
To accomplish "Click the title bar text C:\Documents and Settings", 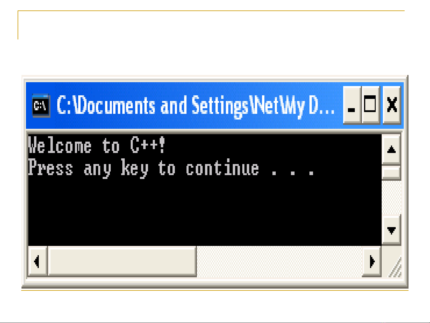I will click(152, 106).
